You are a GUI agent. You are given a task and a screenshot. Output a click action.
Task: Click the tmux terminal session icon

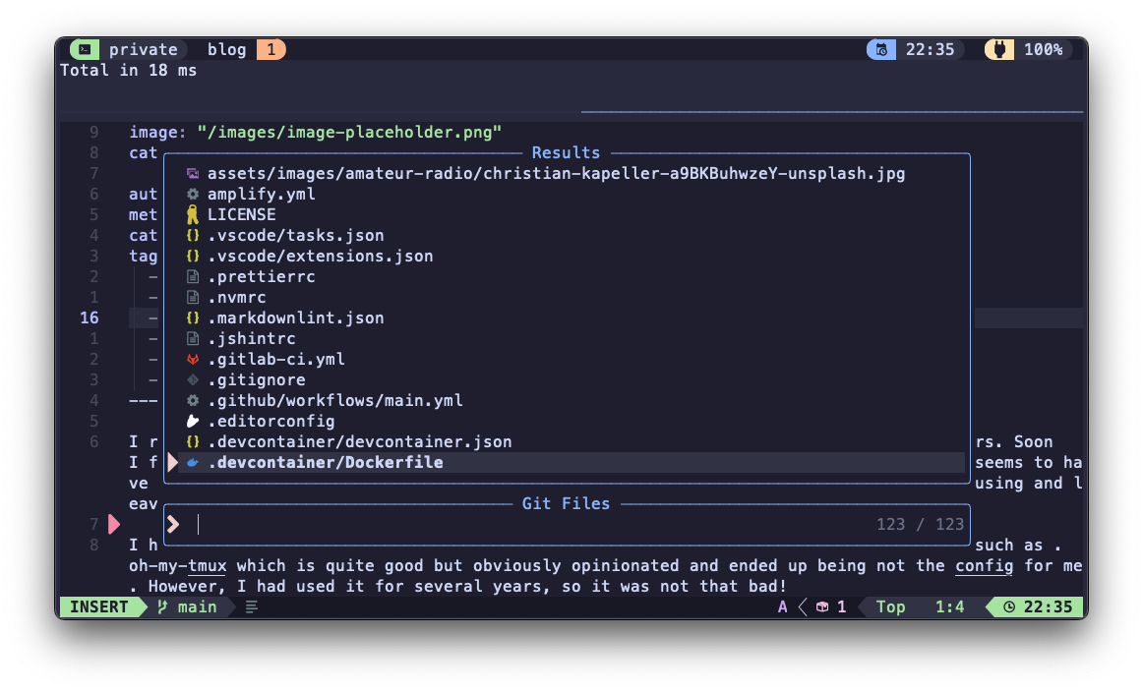point(85,49)
